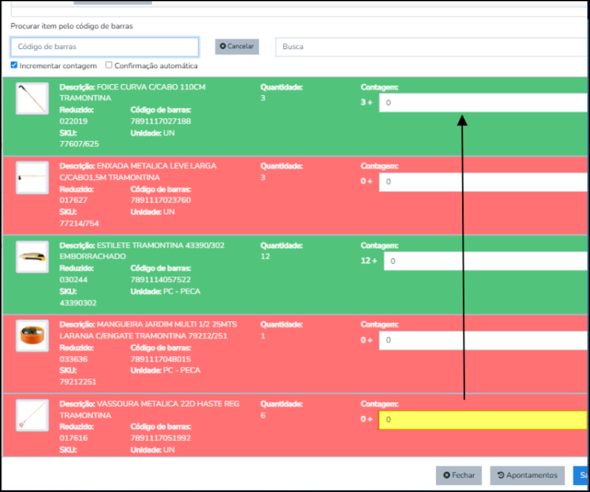This screenshot has width=590, height=492.
Task: Click the Procurar item pelo código de barras label
Action: (72, 26)
